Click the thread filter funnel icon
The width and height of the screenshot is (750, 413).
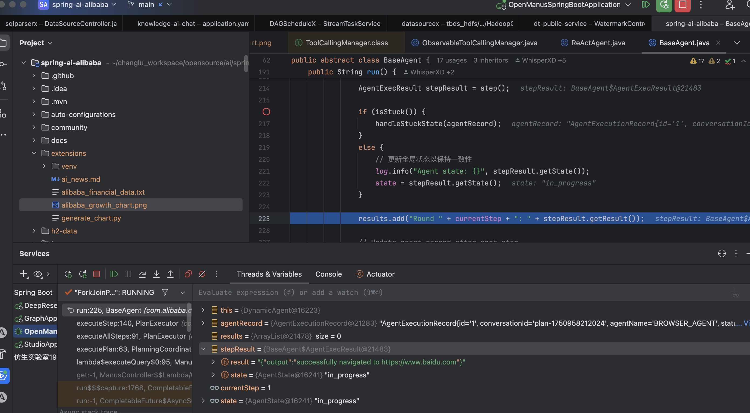pyautogui.click(x=165, y=292)
